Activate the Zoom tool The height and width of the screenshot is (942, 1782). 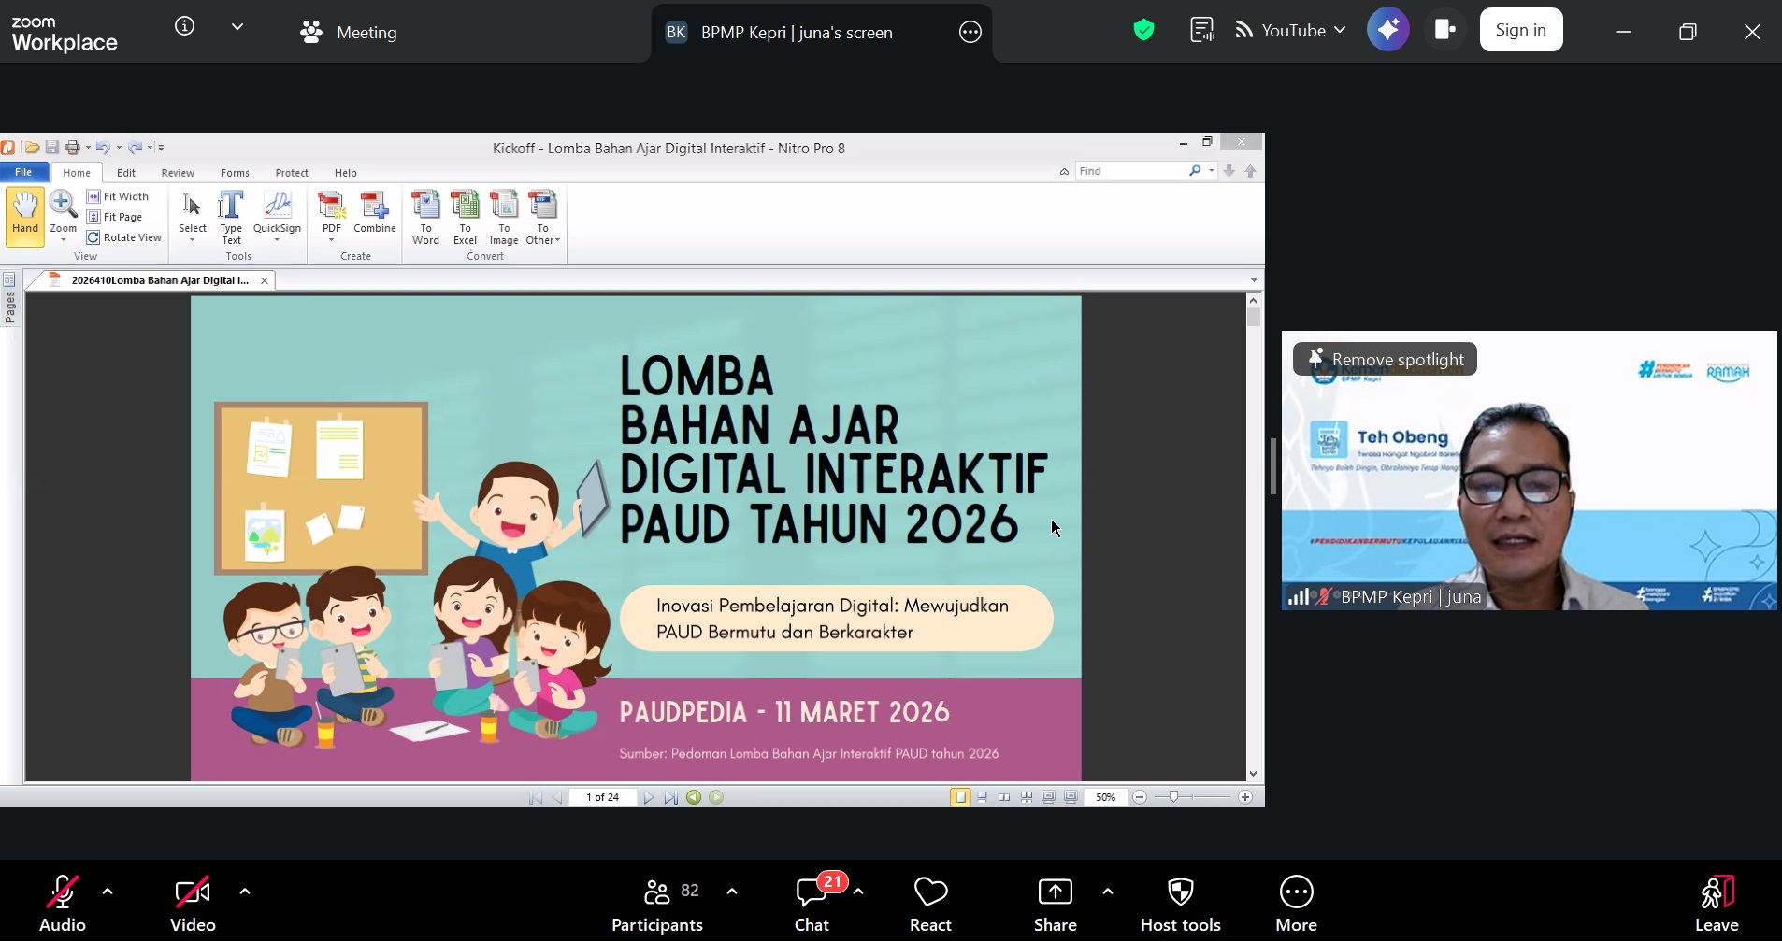[x=62, y=215]
